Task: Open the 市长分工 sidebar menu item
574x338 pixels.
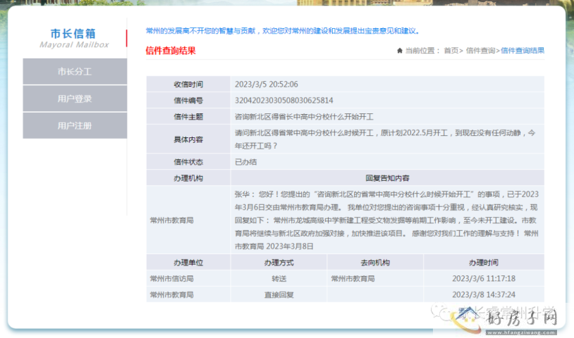Action: tap(75, 72)
